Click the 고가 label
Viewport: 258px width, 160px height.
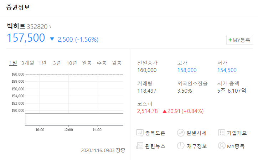(182, 63)
